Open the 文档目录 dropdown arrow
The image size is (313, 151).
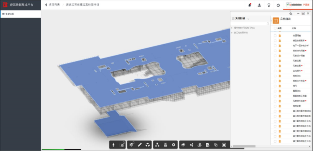(x=248, y=19)
